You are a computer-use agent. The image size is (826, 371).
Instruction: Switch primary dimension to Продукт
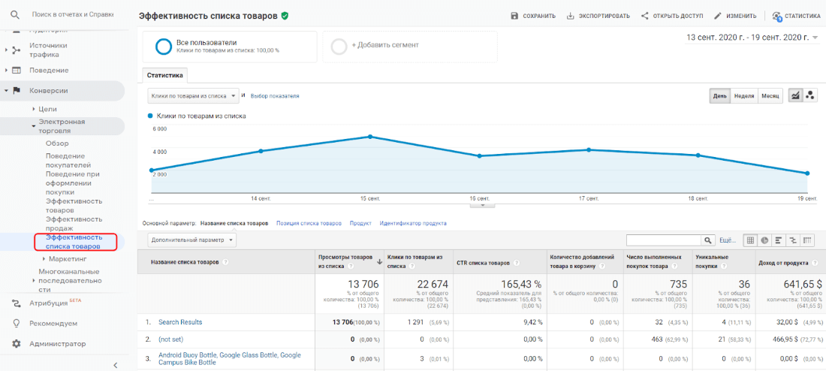(x=360, y=224)
